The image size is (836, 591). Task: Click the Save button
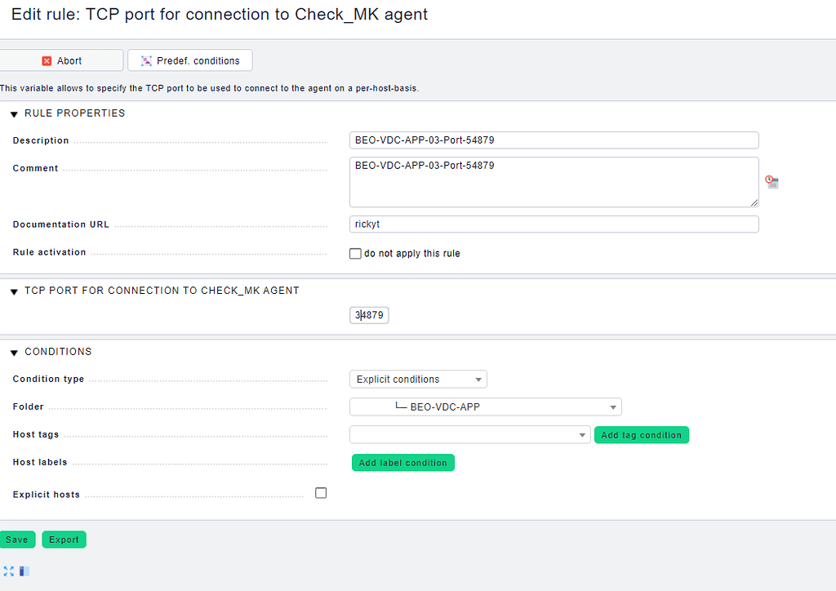tap(18, 540)
